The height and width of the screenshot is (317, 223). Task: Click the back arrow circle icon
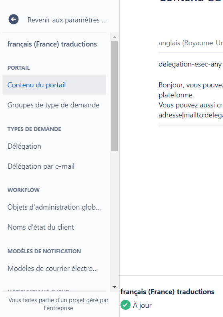[14, 19]
